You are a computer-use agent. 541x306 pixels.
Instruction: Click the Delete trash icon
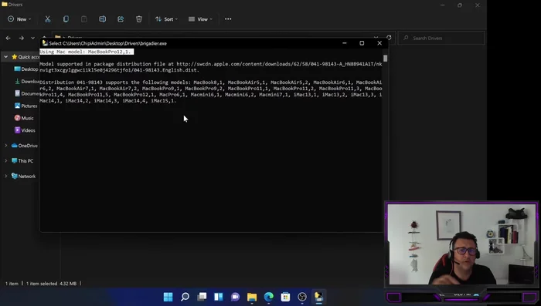tap(139, 19)
